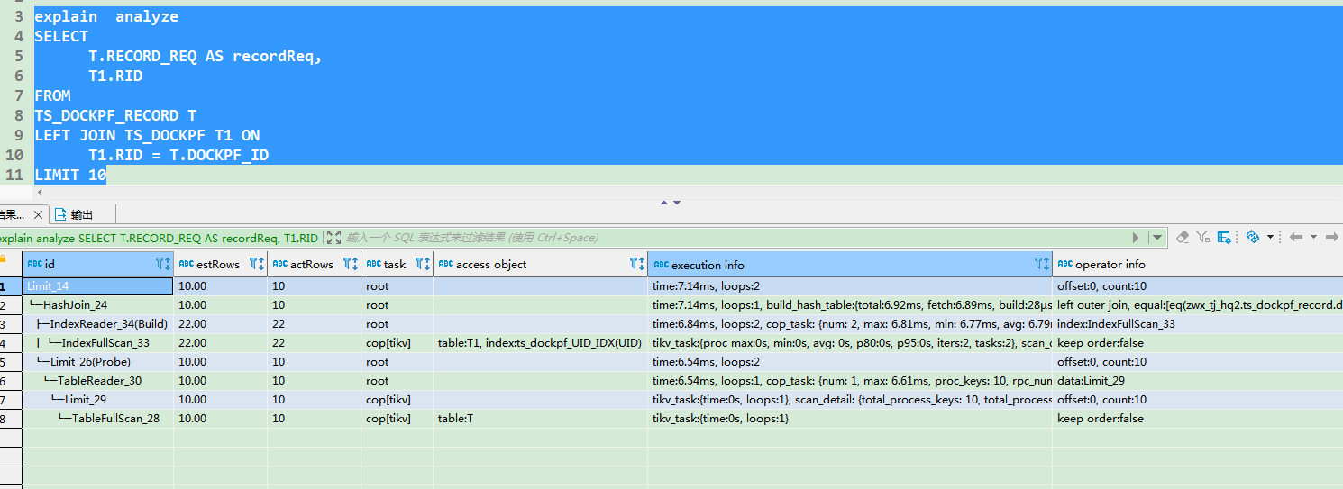
Task: Click the blue refresh results icon
Action: point(1252,237)
